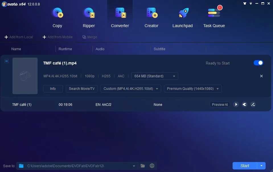Remove the TMF café (1).mp4 task
The image size is (273, 172).
[261, 76]
